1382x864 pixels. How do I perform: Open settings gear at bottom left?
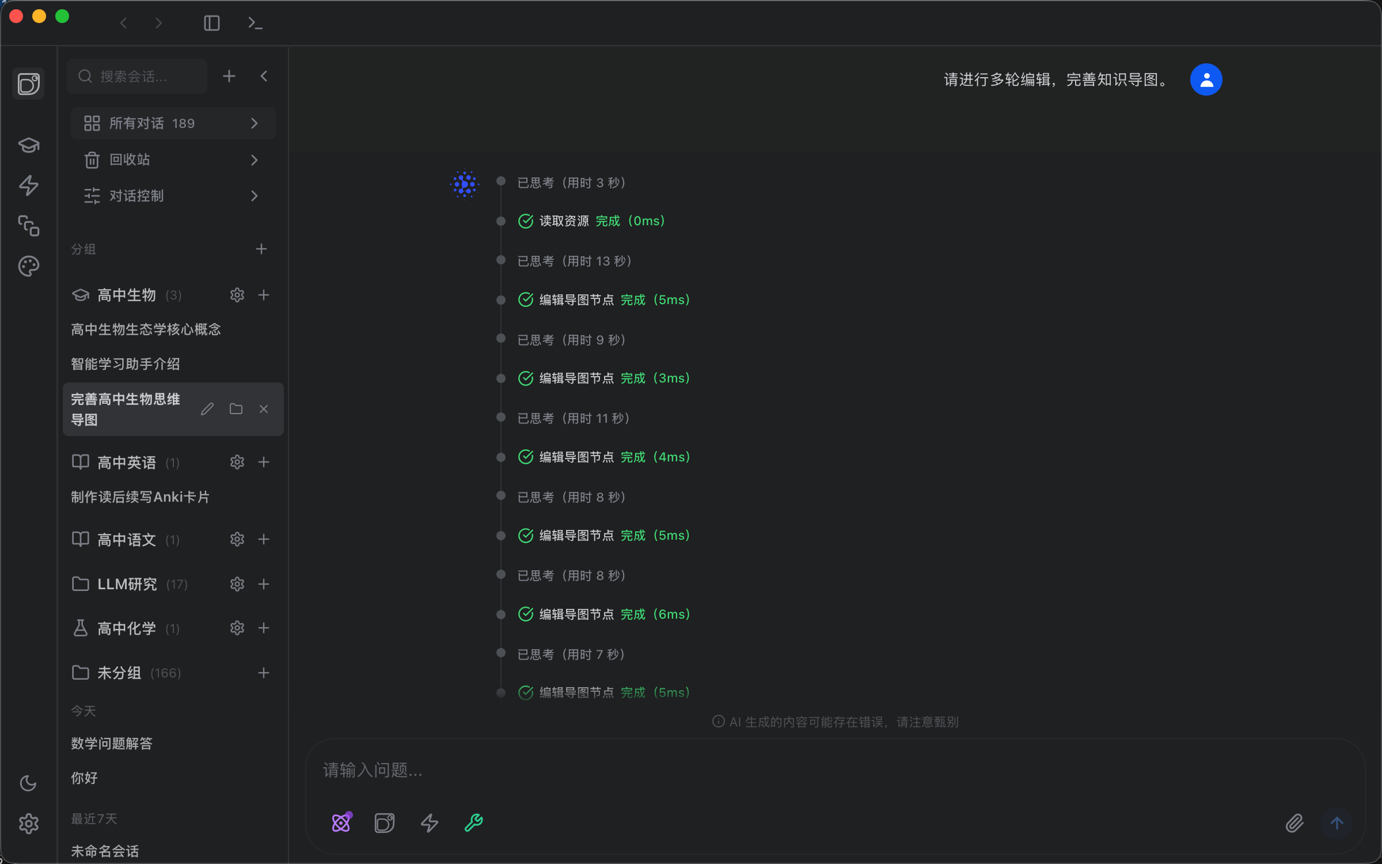pos(28,824)
